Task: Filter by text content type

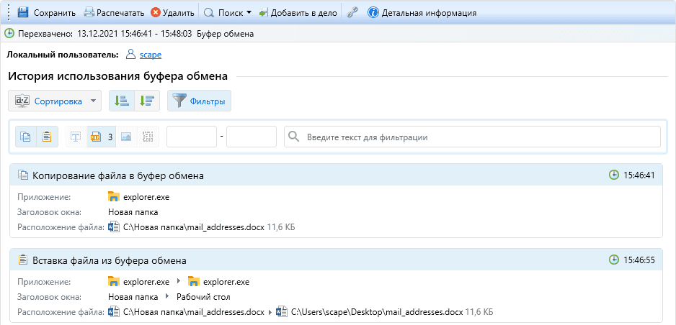Action: pyautogui.click(x=76, y=137)
